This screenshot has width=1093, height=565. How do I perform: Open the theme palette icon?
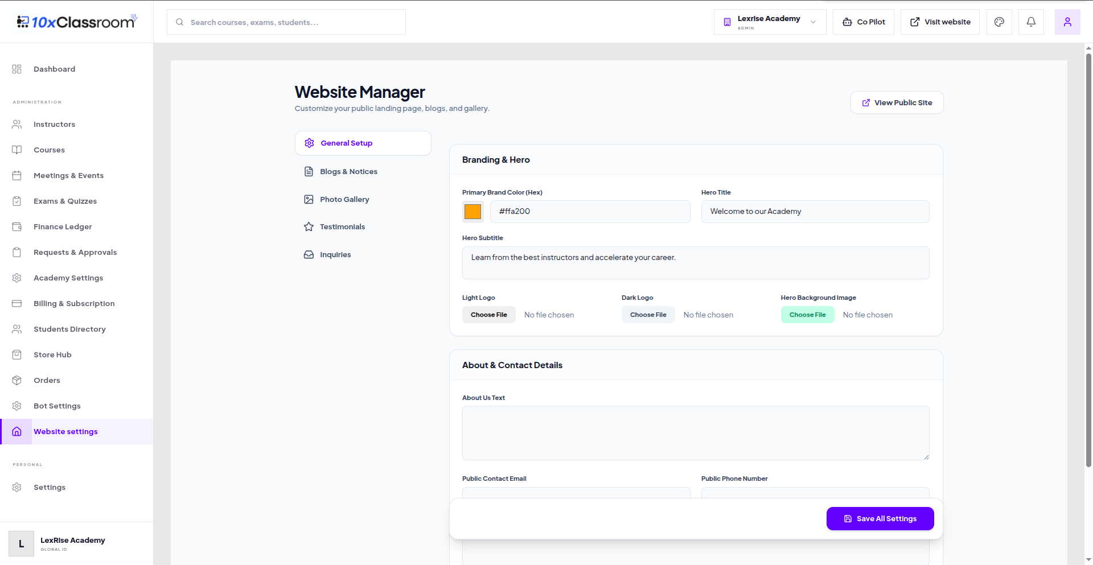pos(999,22)
